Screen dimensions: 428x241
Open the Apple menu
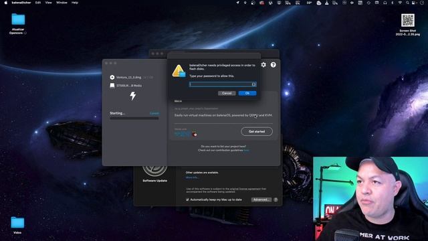click(x=5, y=3)
